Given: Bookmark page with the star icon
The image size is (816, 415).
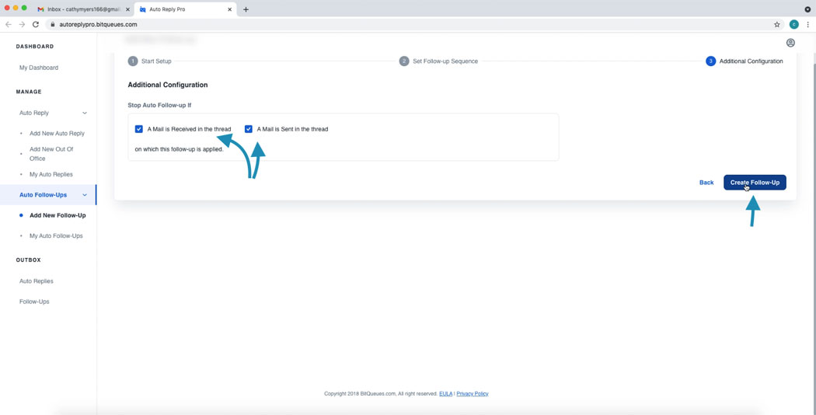Looking at the screenshot, I should [x=776, y=24].
